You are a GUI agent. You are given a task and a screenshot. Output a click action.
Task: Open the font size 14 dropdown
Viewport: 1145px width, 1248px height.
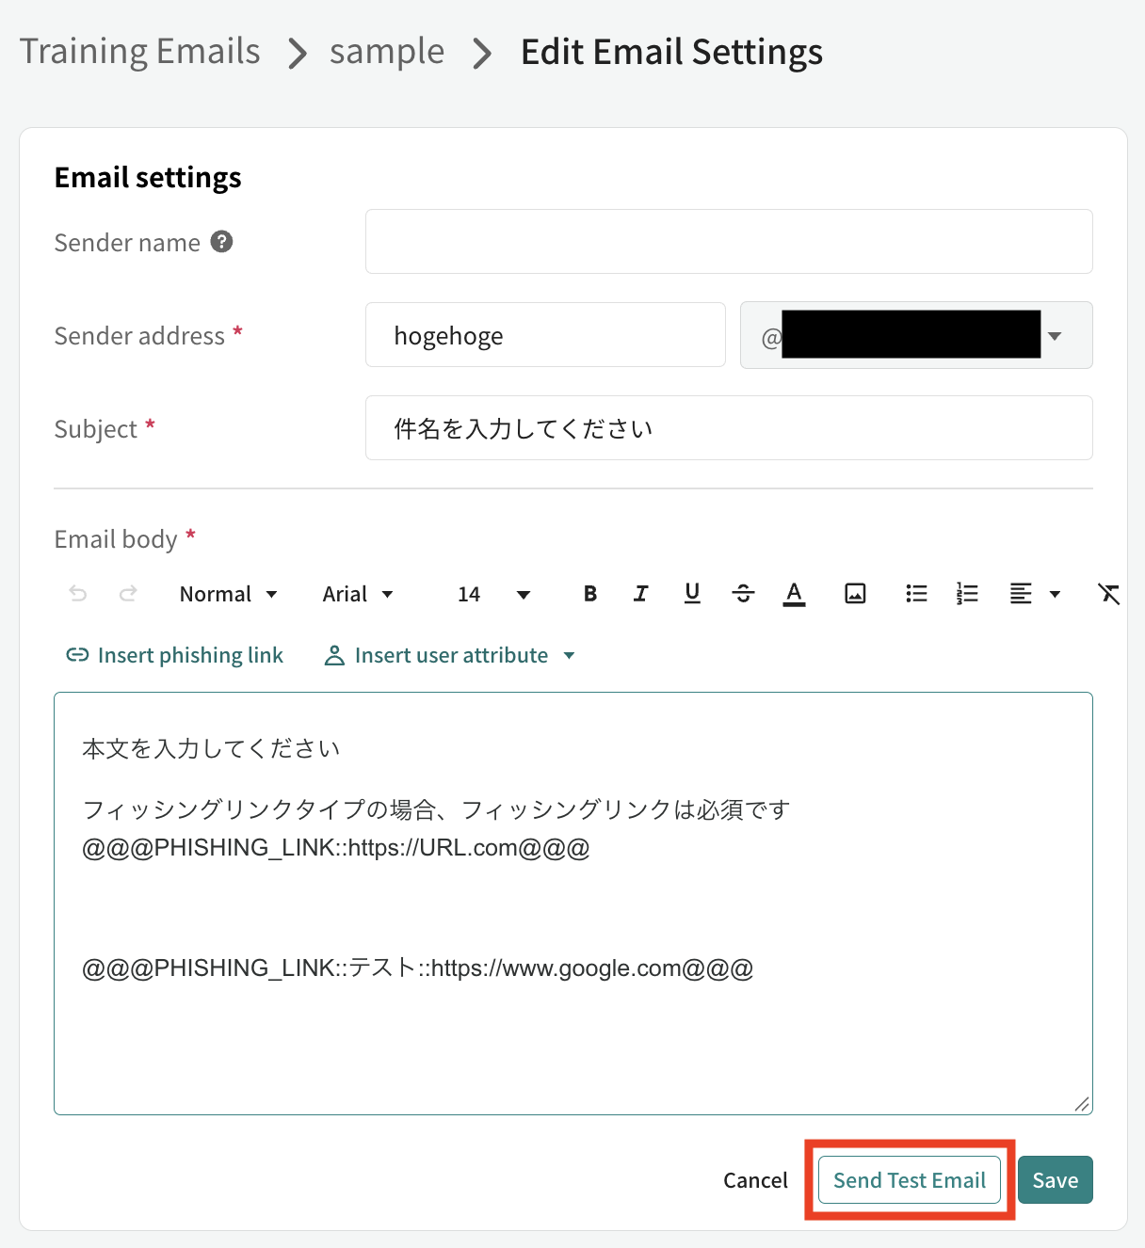pos(494,594)
